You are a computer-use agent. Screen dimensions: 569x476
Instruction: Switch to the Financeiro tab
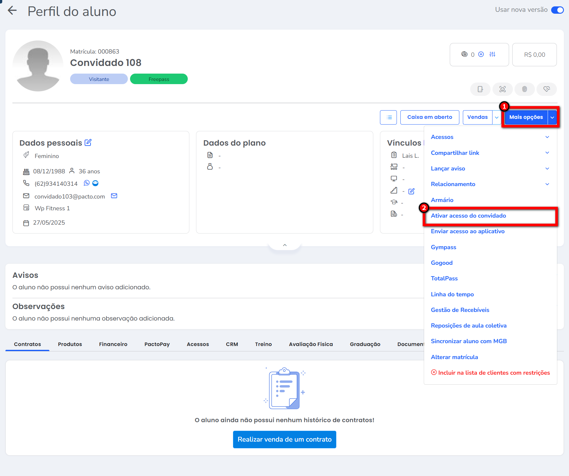113,344
